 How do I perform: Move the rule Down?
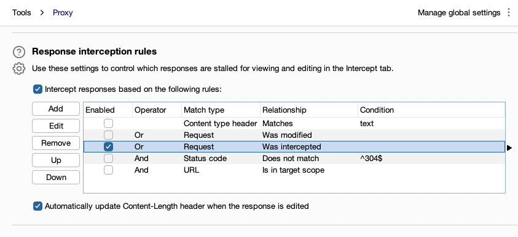(x=56, y=178)
